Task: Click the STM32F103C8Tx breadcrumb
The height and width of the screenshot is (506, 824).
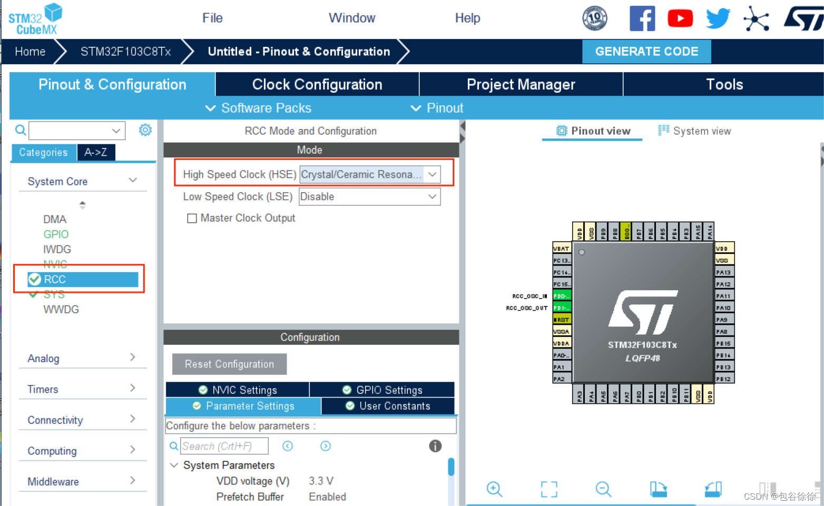Action: coord(125,52)
